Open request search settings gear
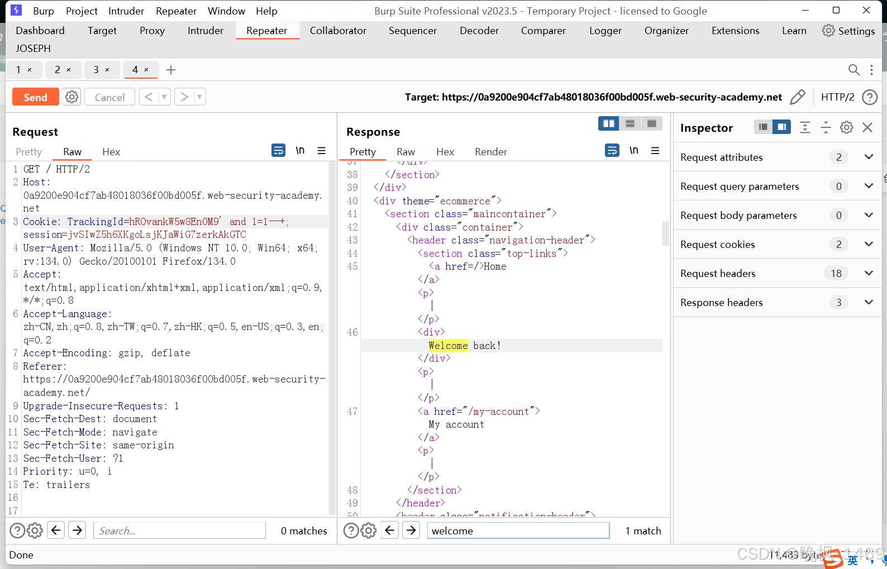Image resolution: width=887 pixels, height=569 pixels. tap(35, 530)
